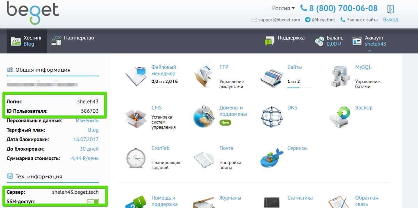The width and height of the screenshot is (418, 208).
Task: Open the Россия country dropdown
Action: pyautogui.click(x=283, y=8)
